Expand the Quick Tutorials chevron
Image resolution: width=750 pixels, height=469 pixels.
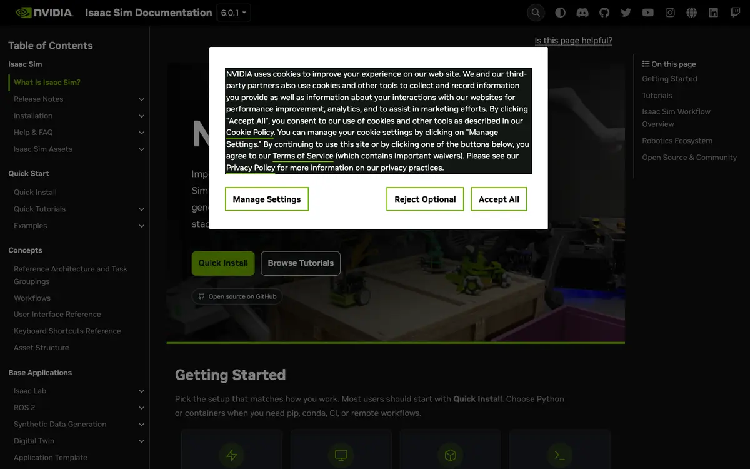(141, 209)
